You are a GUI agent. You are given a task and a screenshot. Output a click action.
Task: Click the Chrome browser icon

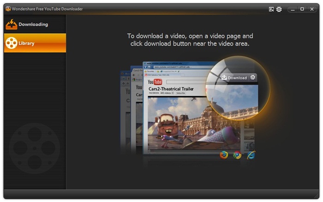[237, 155]
